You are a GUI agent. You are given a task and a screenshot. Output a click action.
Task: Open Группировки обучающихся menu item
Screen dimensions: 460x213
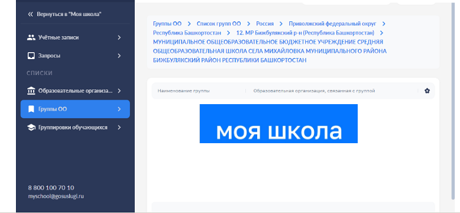pos(75,127)
